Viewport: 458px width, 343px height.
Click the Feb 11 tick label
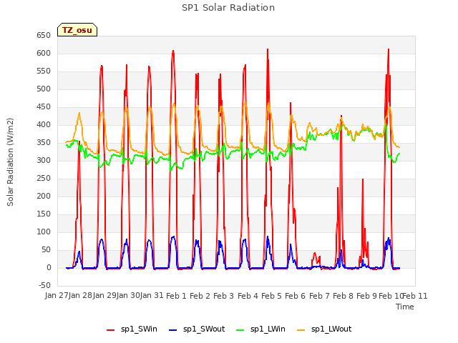pyautogui.click(x=415, y=296)
